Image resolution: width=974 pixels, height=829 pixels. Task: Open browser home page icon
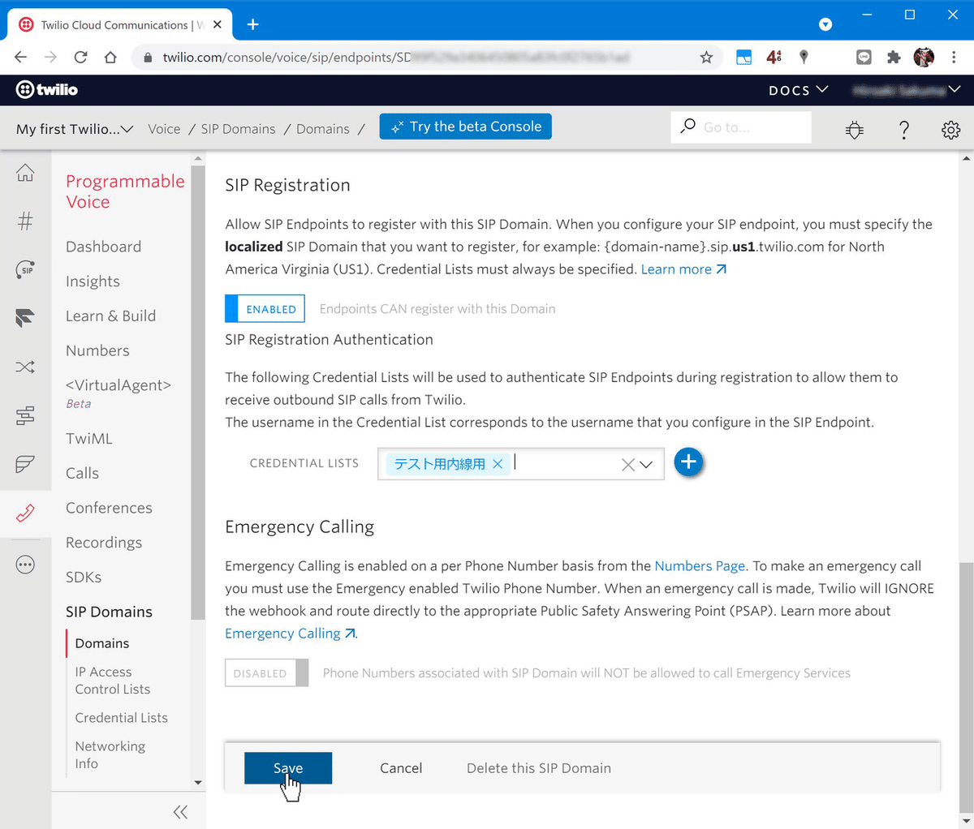click(x=110, y=57)
